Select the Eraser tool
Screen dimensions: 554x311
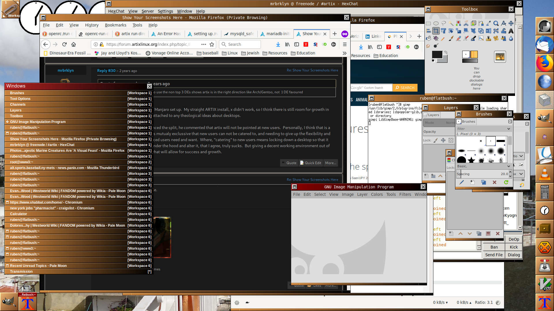pyautogui.click(x=458, y=38)
